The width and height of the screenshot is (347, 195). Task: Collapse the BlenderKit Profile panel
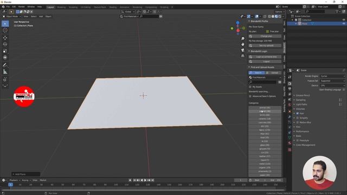(x=259, y=21)
